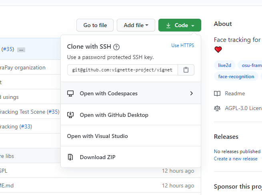Click the 'raPay organization' commit message
Viewport: 262px width, 195px height.
[x=22, y=68]
